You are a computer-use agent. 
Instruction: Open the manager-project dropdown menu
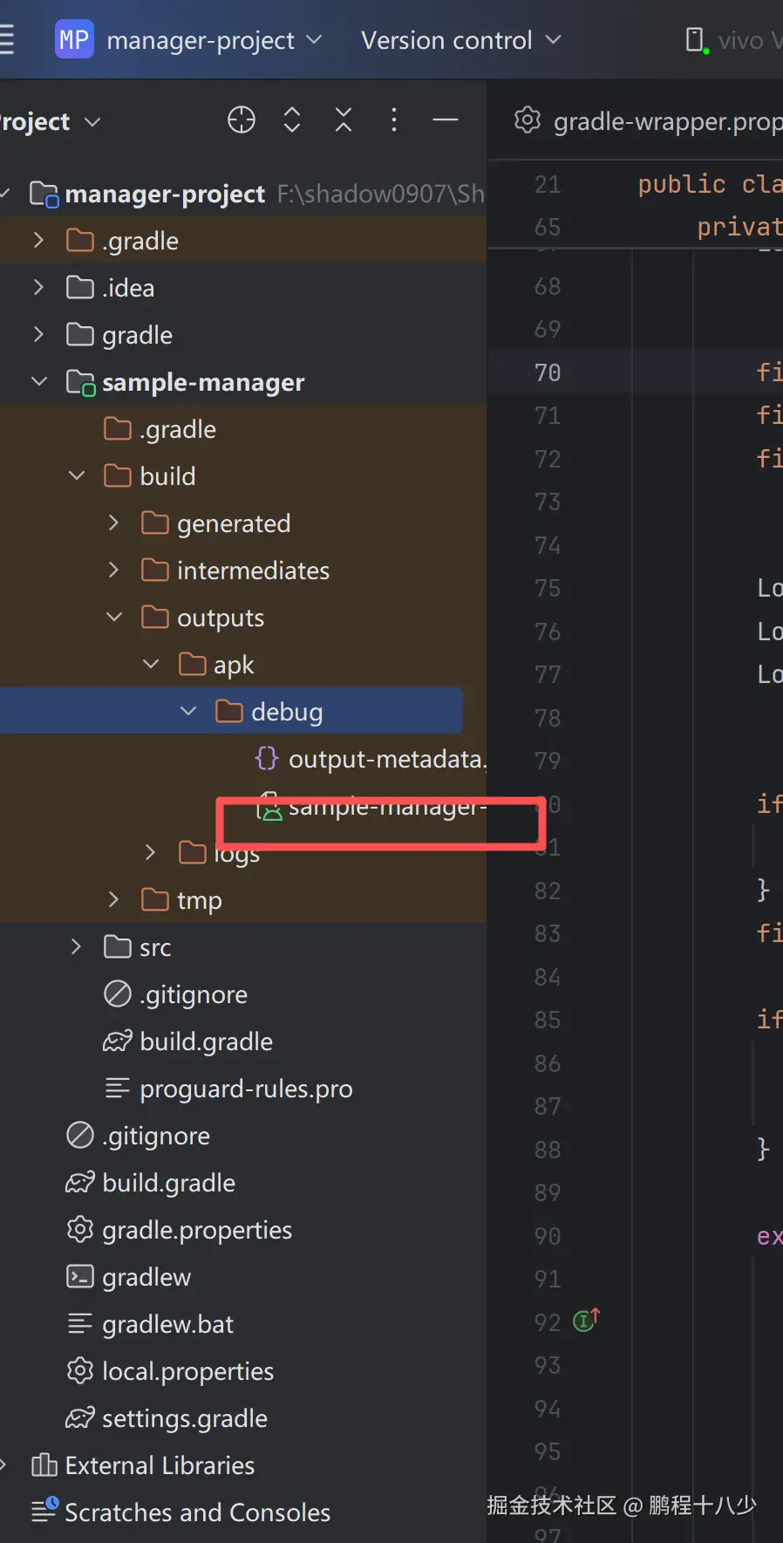pyautogui.click(x=214, y=40)
